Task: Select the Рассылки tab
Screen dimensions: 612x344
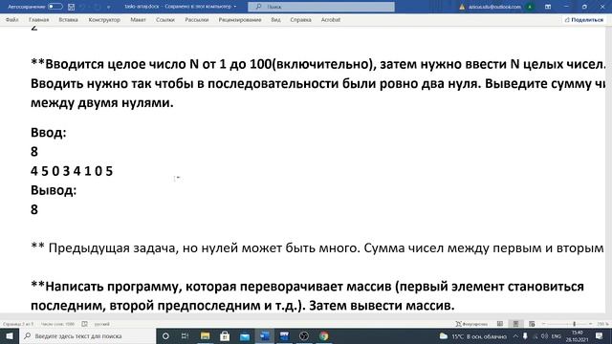Action: pyautogui.click(x=197, y=19)
